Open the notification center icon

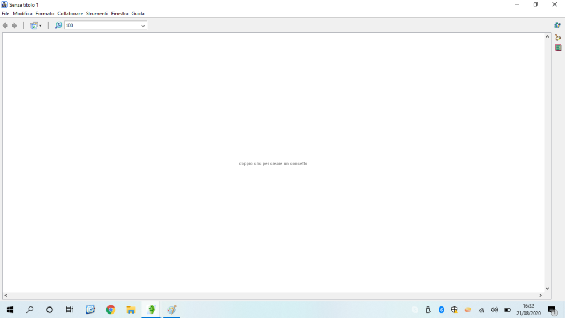(x=552, y=310)
